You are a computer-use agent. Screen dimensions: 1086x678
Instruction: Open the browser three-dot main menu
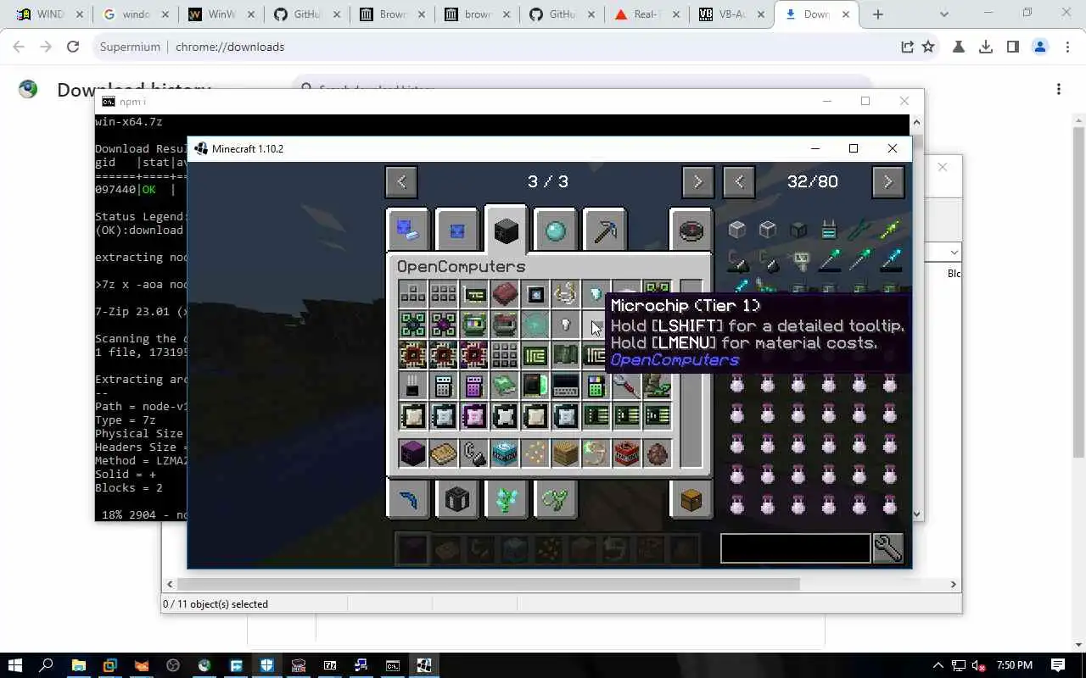(x=1067, y=47)
